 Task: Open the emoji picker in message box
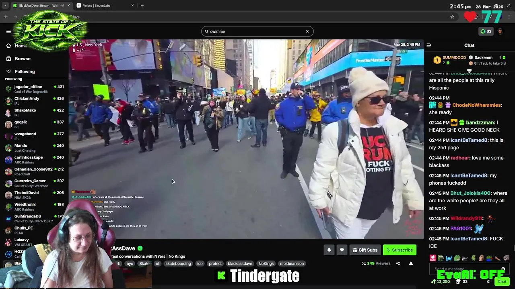[x=503, y=269]
